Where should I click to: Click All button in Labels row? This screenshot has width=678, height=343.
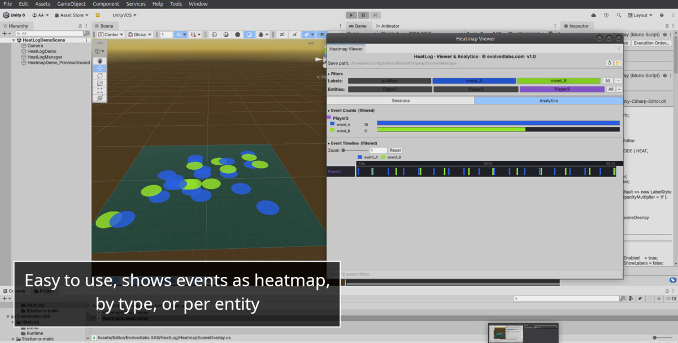point(607,81)
